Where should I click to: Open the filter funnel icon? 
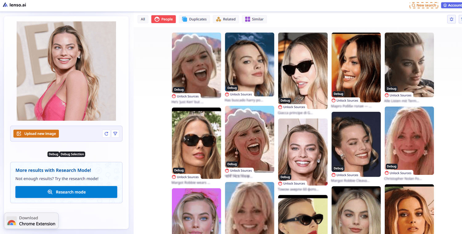pos(115,133)
